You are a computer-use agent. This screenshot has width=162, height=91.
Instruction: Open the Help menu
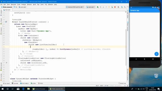[55, 5]
